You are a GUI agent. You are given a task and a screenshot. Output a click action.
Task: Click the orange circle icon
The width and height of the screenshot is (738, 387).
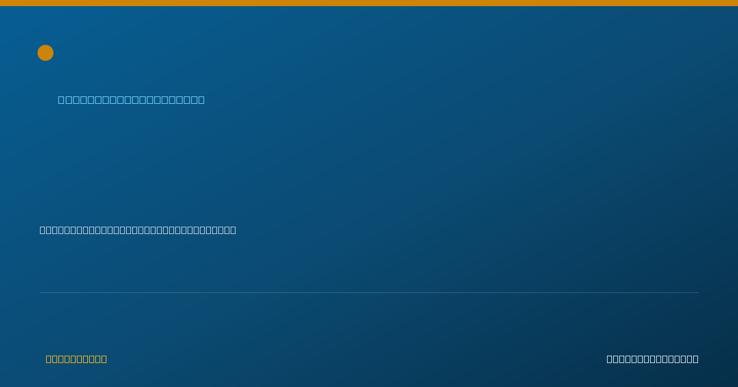(x=46, y=53)
